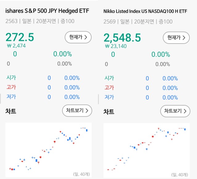Click the (일, 40개) label on the Nikko chart

(179, 175)
